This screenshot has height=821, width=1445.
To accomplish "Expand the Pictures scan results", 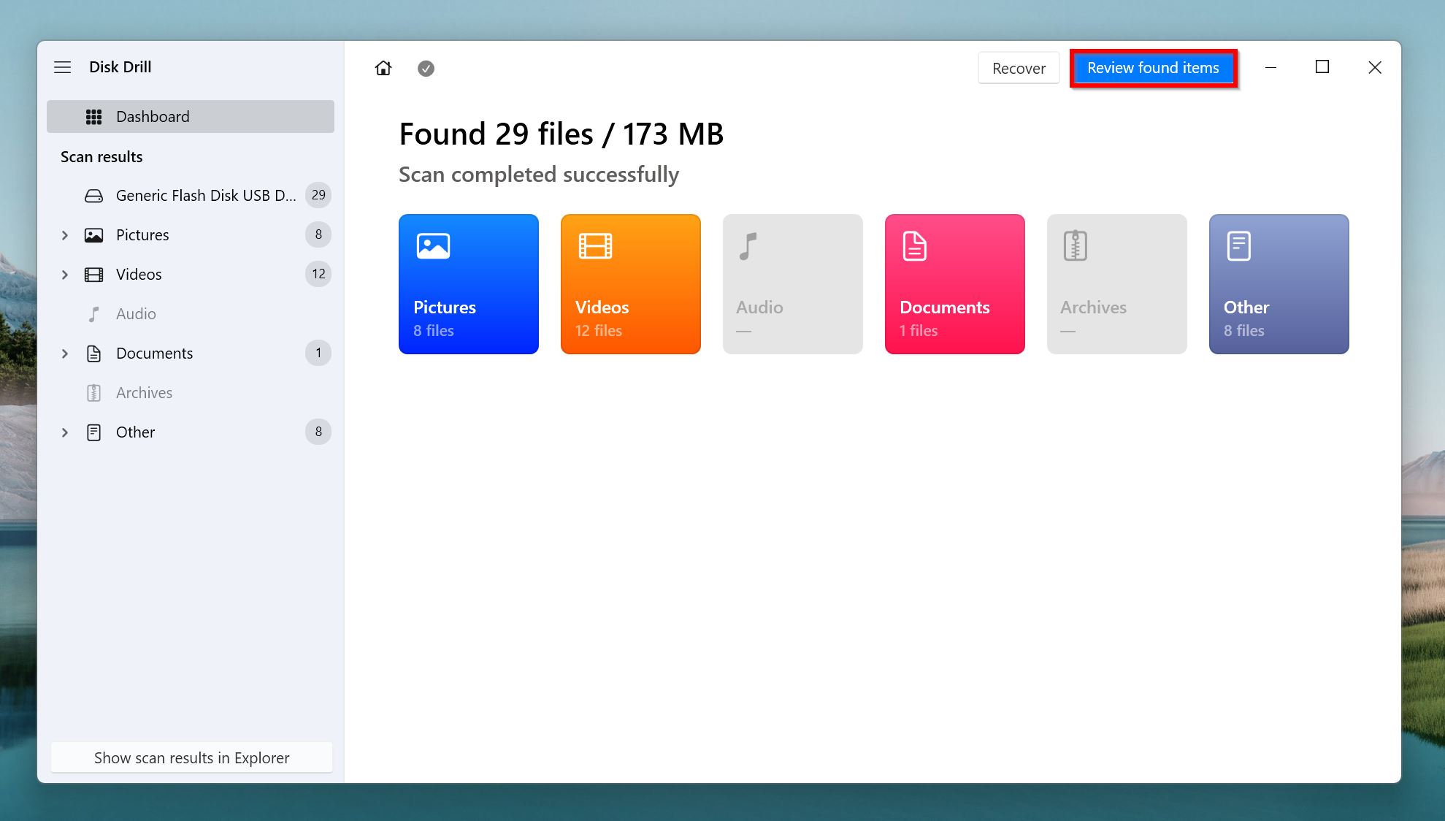I will tap(64, 234).
